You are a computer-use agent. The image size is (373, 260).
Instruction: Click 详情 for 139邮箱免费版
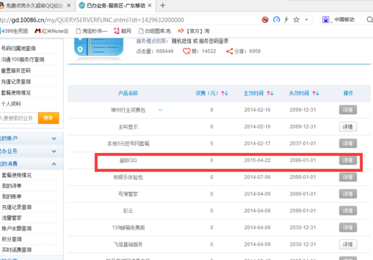point(348,227)
